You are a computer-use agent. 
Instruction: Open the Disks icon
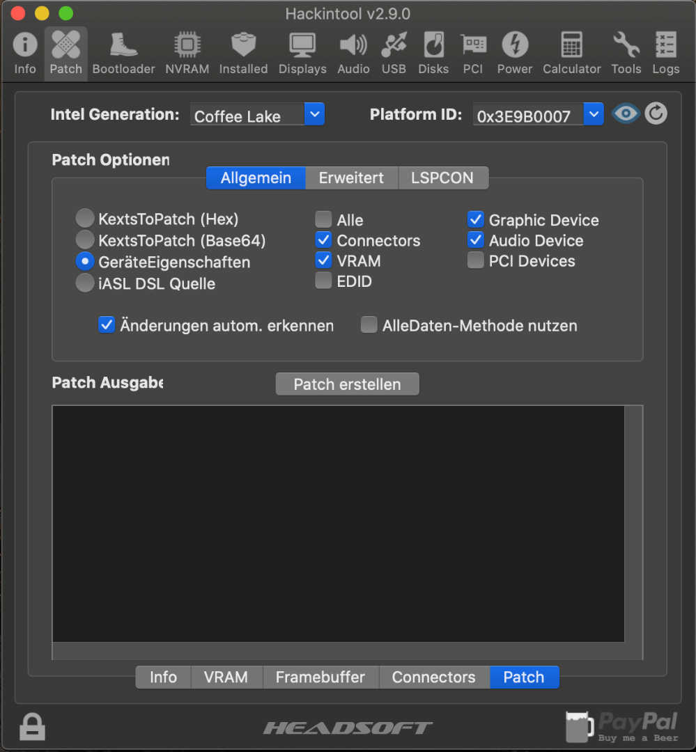tap(433, 53)
